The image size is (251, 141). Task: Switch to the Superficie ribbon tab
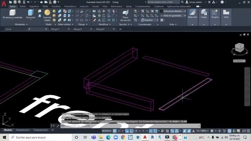click(34, 6)
